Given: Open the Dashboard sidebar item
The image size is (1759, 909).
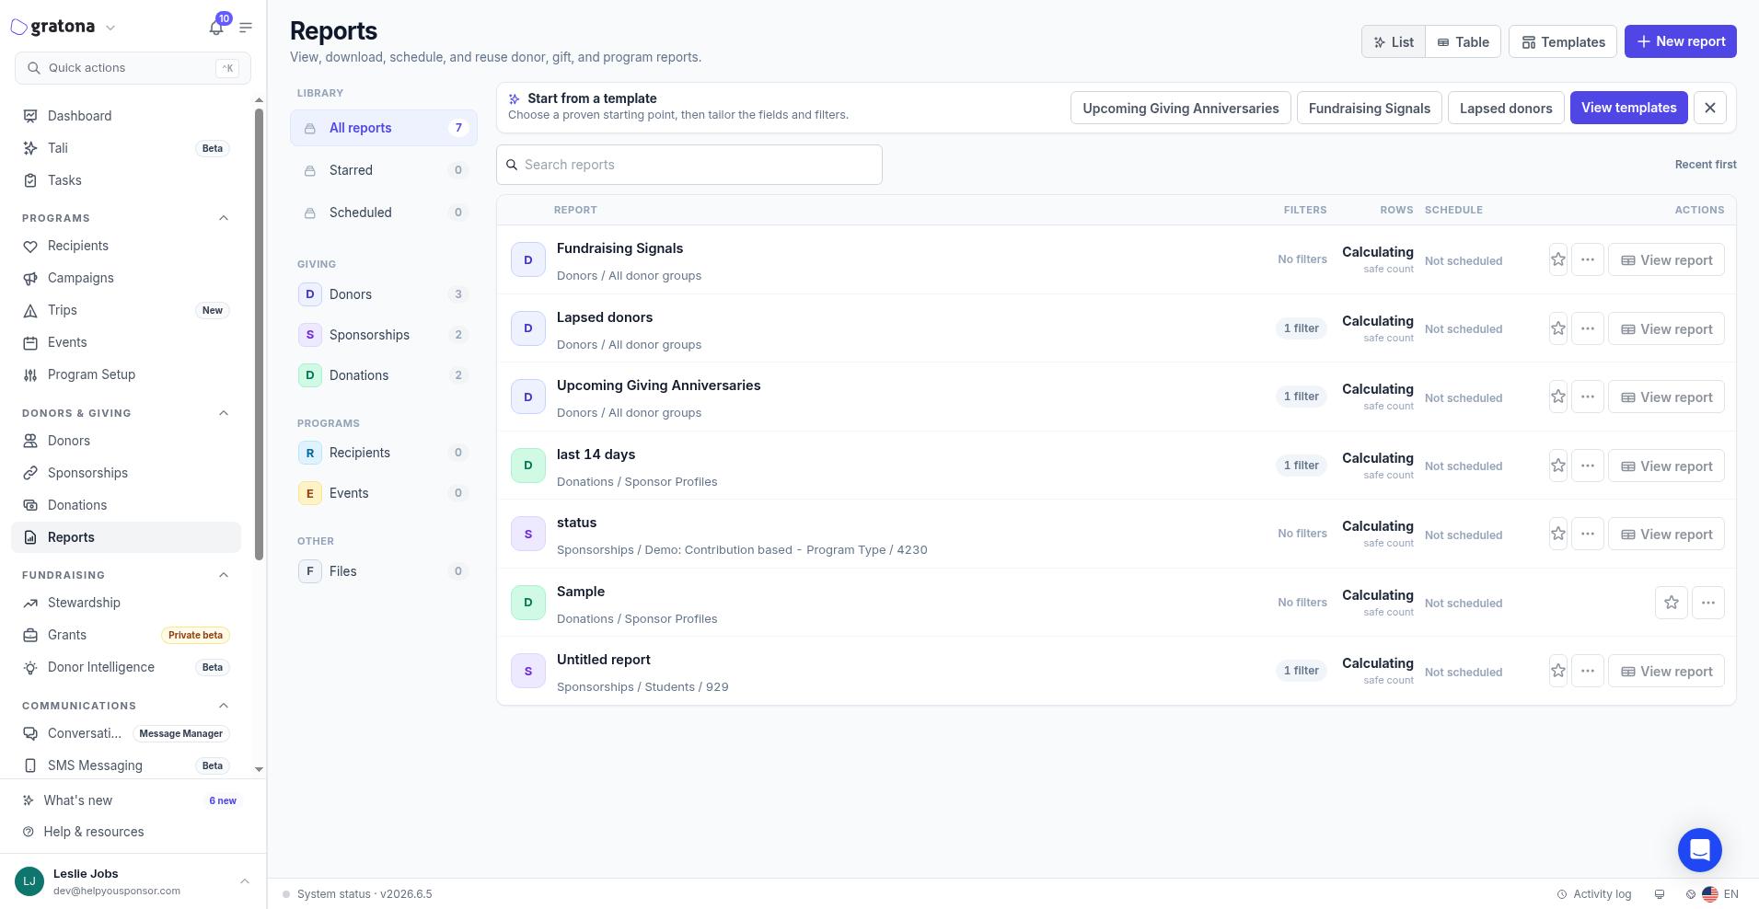Looking at the screenshot, I should tap(126, 116).
